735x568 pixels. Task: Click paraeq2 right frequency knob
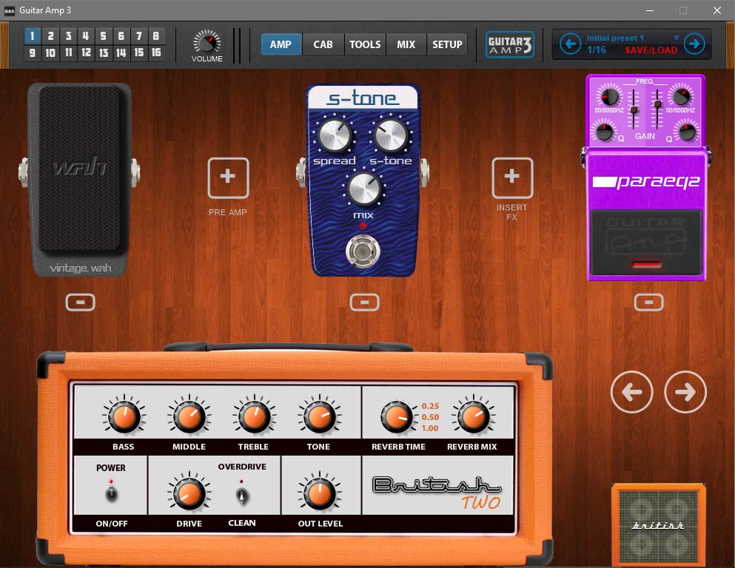point(681,96)
